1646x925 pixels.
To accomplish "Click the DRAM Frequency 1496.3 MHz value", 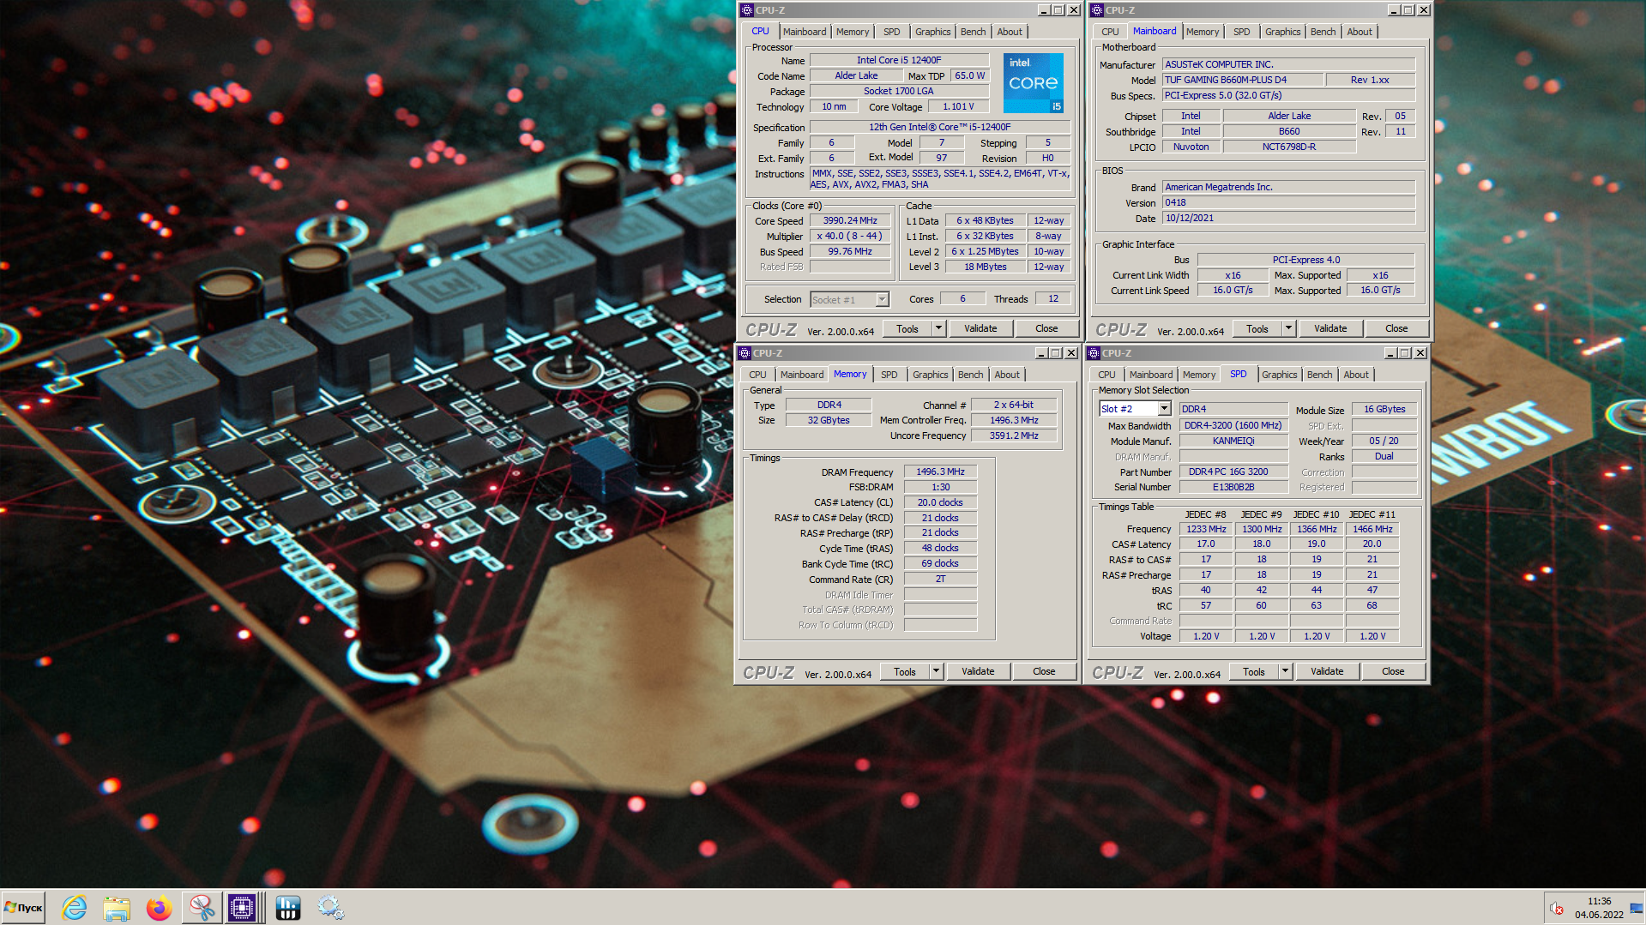I will tap(940, 472).
